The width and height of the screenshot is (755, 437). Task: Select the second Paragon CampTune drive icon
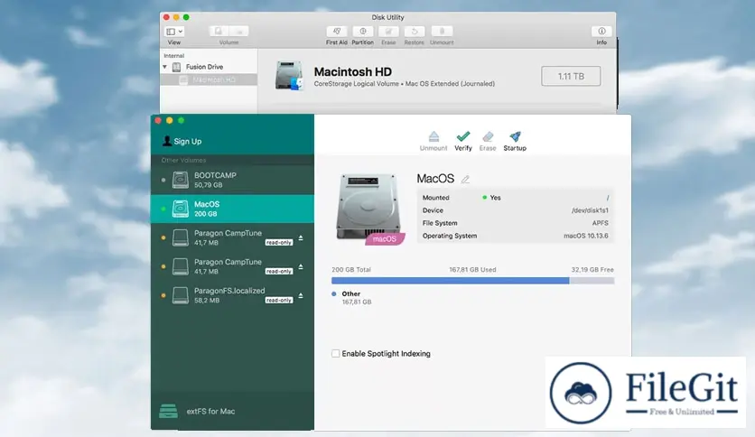[181, 266]
